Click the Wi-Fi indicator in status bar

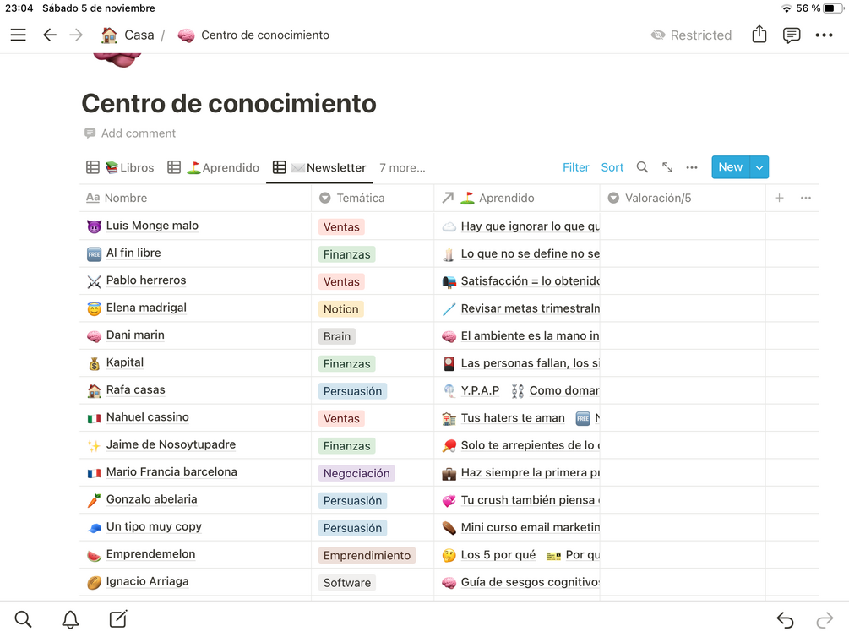click(x=786, y=8)
